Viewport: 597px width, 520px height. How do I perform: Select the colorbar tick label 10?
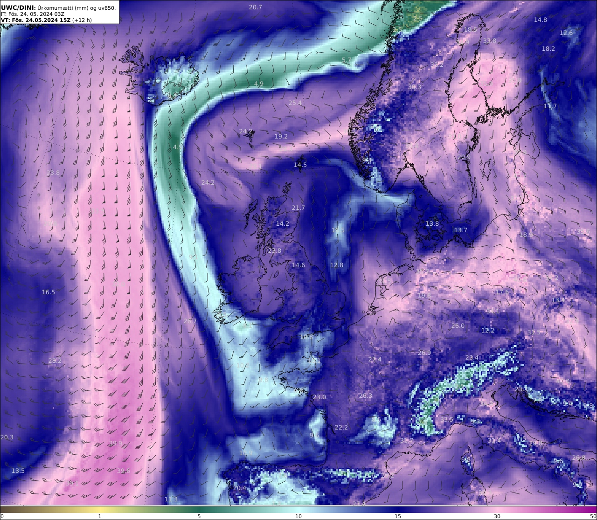click(x=298, y=516)
